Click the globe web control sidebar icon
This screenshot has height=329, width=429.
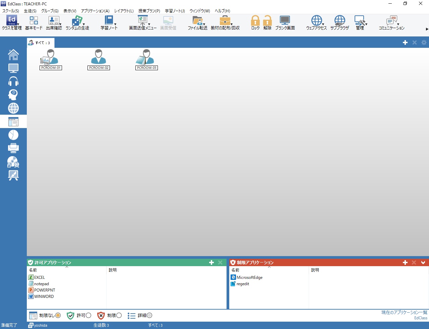[13, 108]
